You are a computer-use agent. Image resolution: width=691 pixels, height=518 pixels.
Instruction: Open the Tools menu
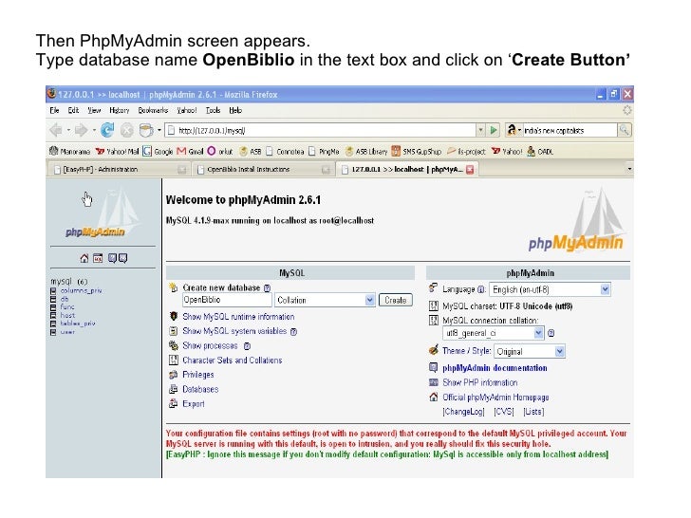point(213,110)
